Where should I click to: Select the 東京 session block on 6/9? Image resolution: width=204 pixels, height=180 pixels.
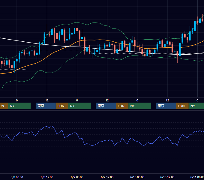(106, 106)
